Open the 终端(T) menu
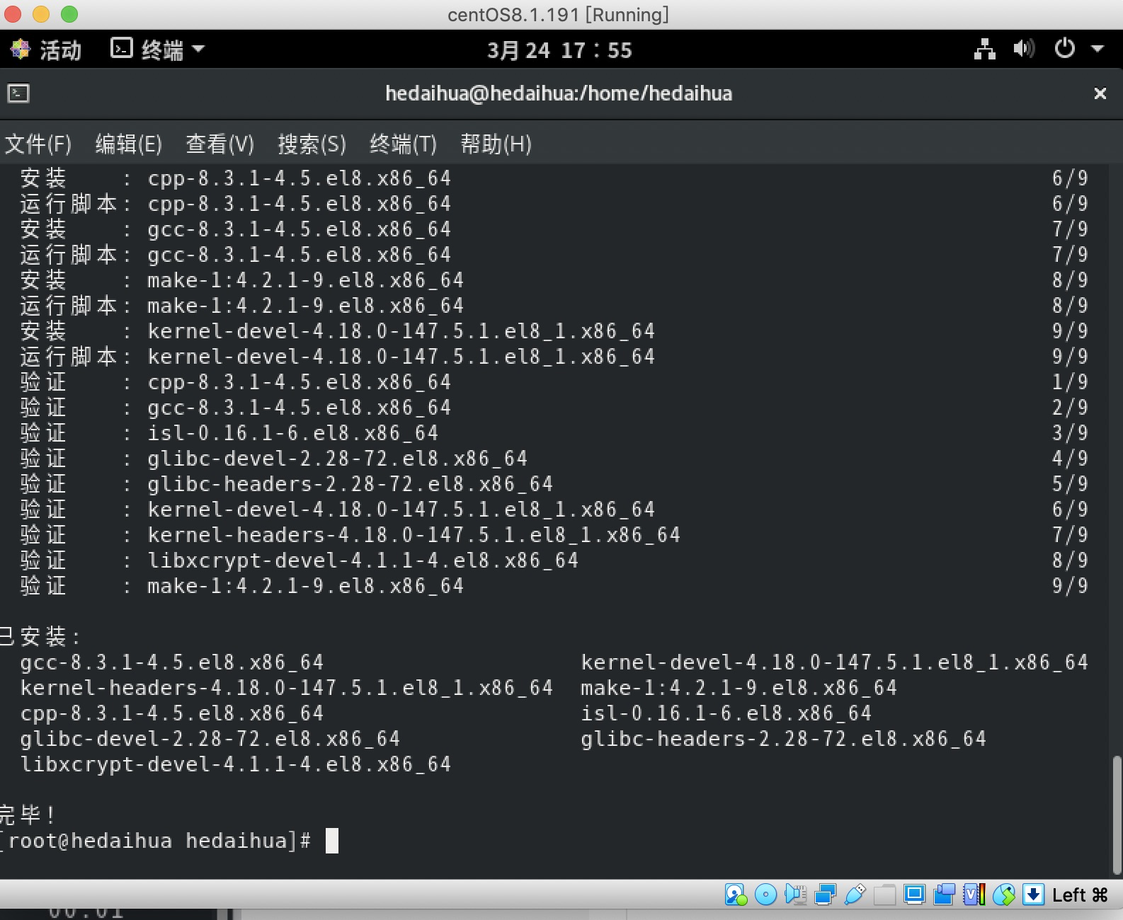The width and height of the screenshot is (1123, 920). [x=403, y=144]
